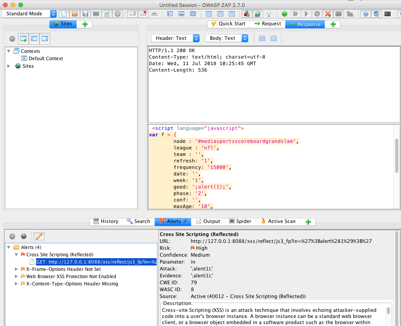Open the Spider tab
401x326 pixels.
pos(240,221)
